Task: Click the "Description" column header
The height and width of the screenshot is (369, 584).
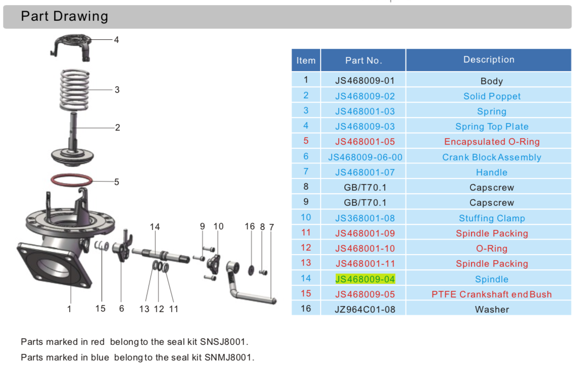Action: tap(489, 59)
